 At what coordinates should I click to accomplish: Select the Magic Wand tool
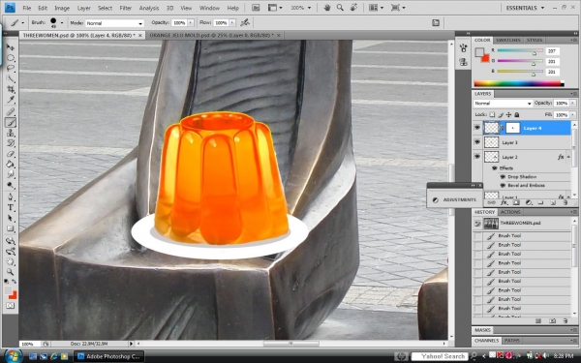coord(11,78)
